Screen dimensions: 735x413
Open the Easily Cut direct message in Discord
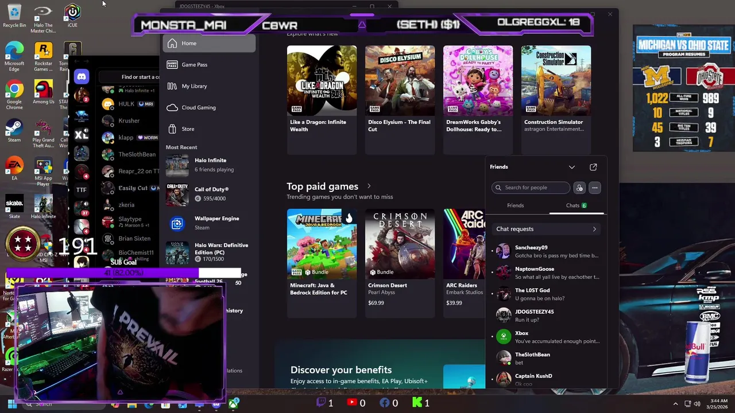click(130, 188)
